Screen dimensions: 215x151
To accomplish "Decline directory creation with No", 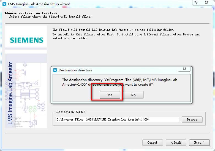I will coord(133,95).
